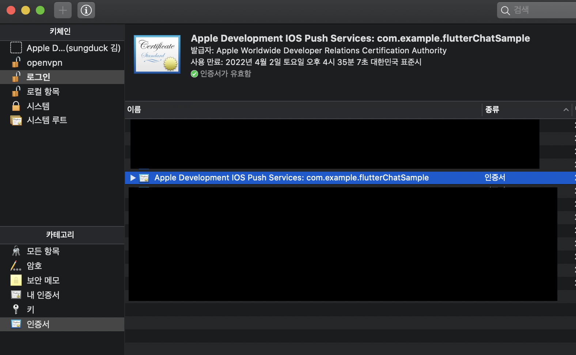Click the unlocked padlock icon next to openvpn

tap(16, 62)
